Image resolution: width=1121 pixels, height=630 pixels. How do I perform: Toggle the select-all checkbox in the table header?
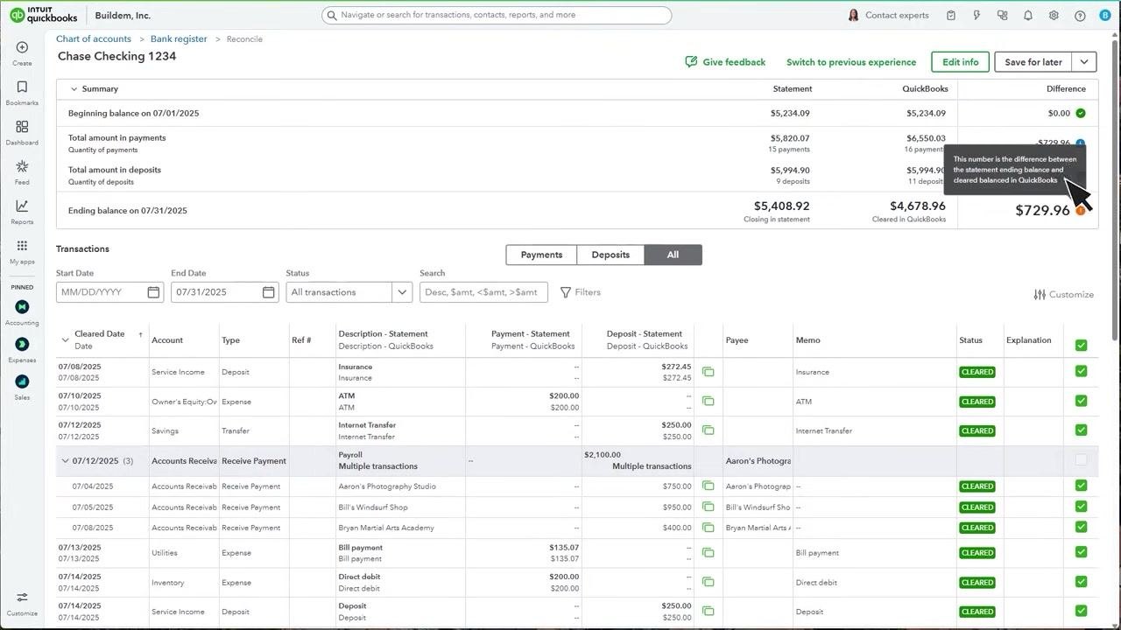(1081, 345)
